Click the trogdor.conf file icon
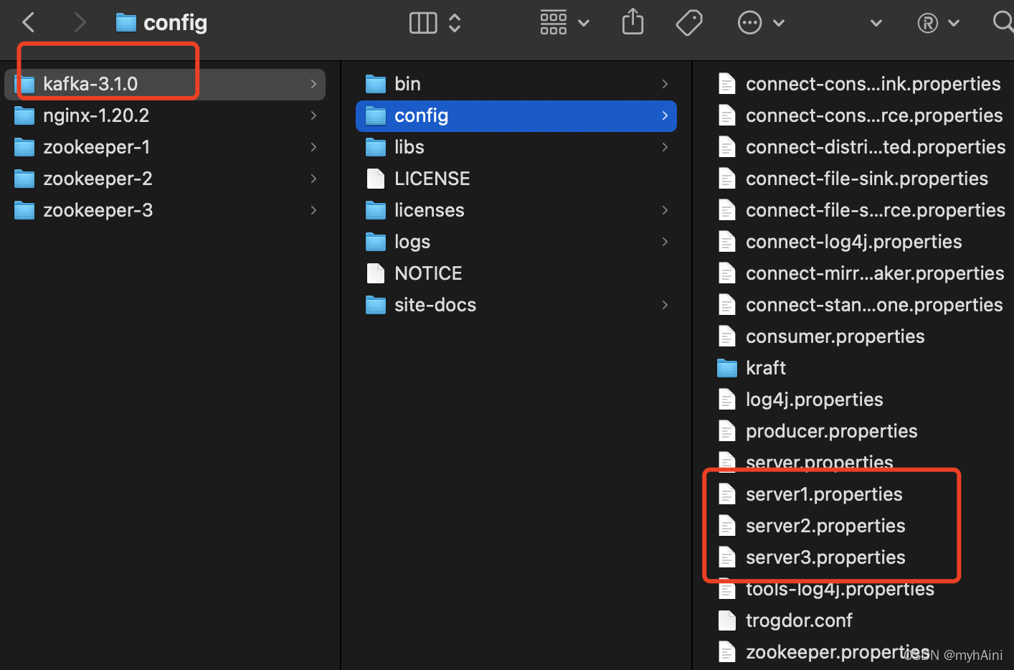The image size is (1014, 670). pos(727,621)
